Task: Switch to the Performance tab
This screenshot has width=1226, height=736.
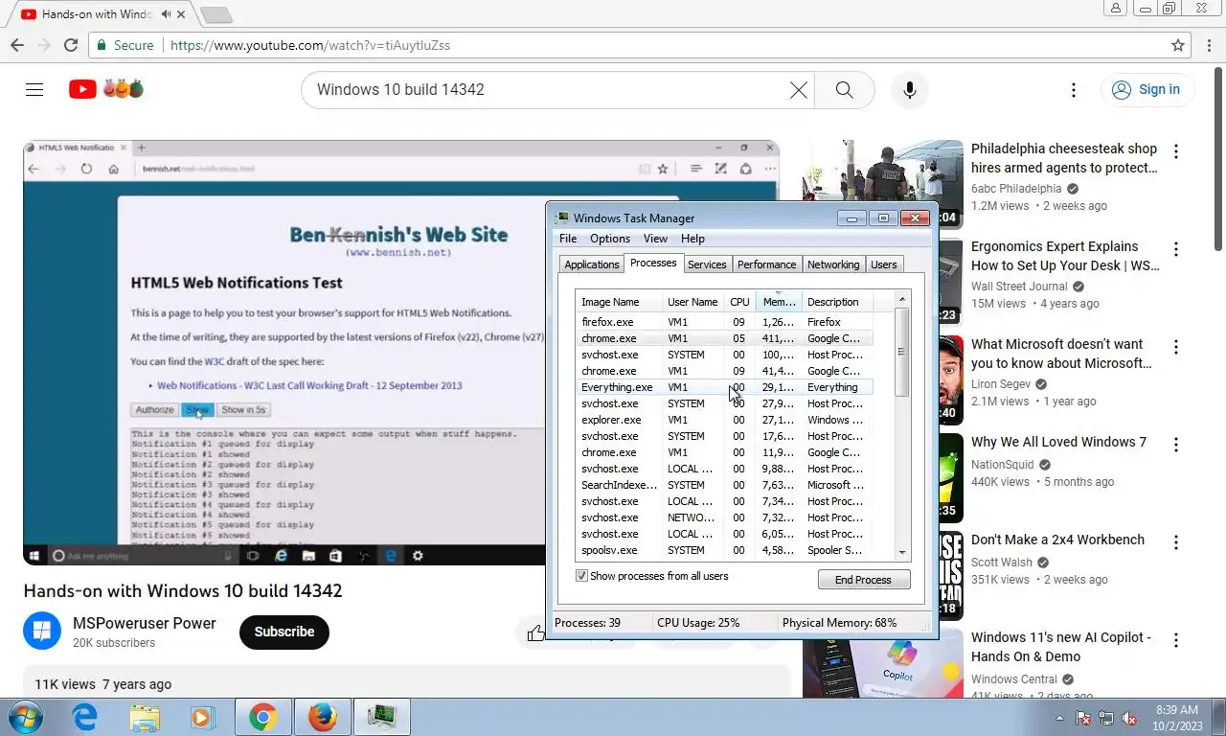Action: [766, 264]
